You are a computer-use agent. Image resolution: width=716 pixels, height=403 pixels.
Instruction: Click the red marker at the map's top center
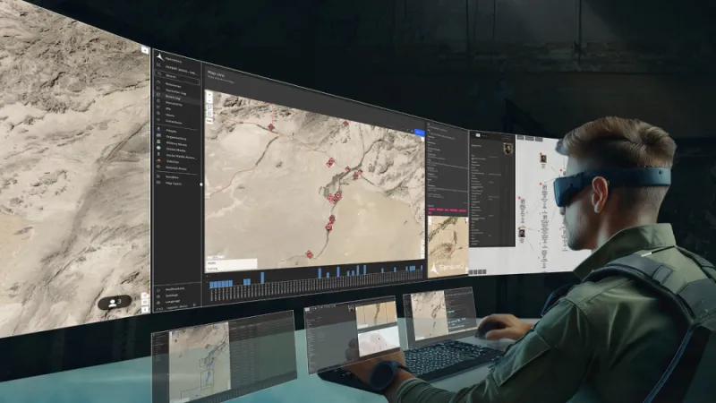(x=345, y=124)
